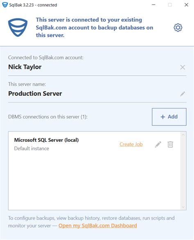This screenshot has width=194, height=240.
Task: Disconnect the Nick Taylor account with the X
Action: (183, 67)
